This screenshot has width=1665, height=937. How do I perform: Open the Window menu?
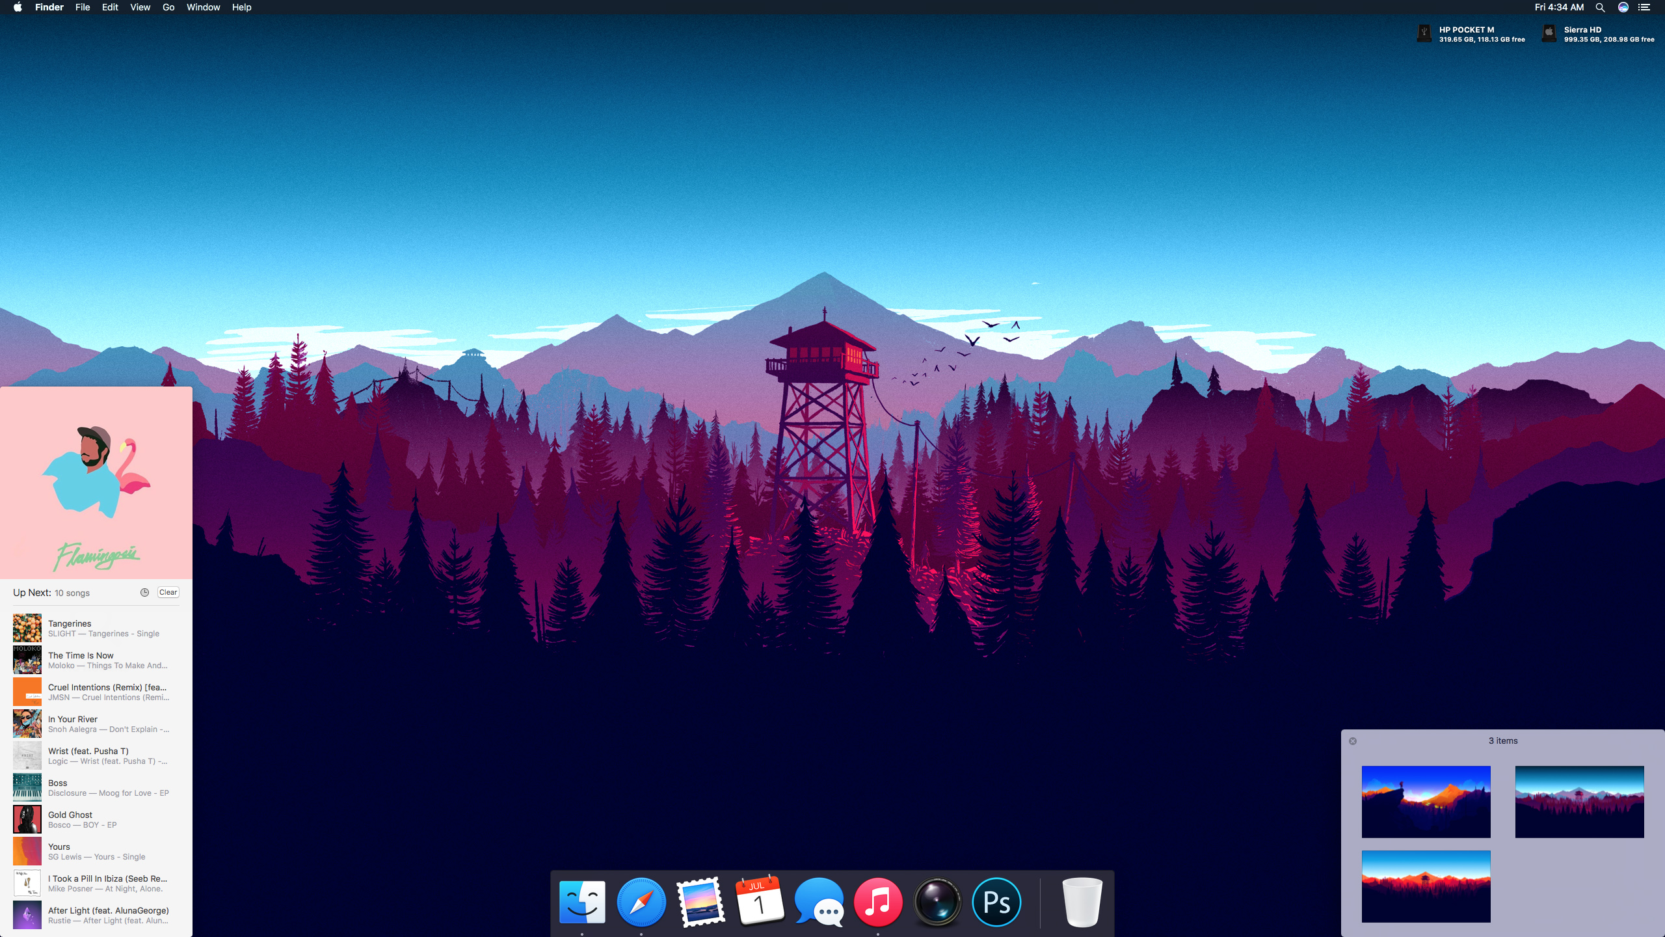(x=203, y=8)
